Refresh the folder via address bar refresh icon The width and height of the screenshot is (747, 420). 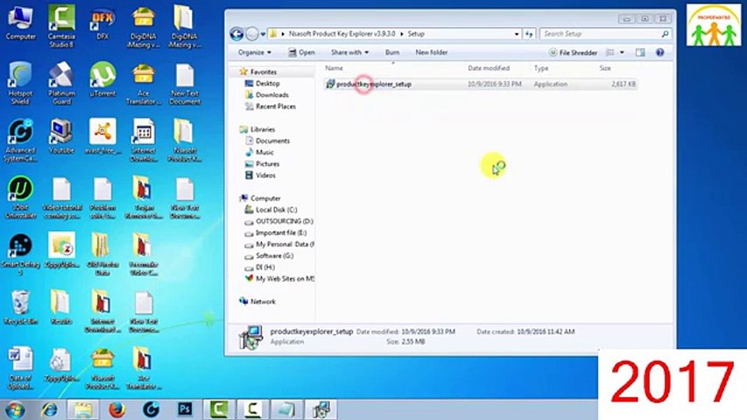click(x=529, y=34)
